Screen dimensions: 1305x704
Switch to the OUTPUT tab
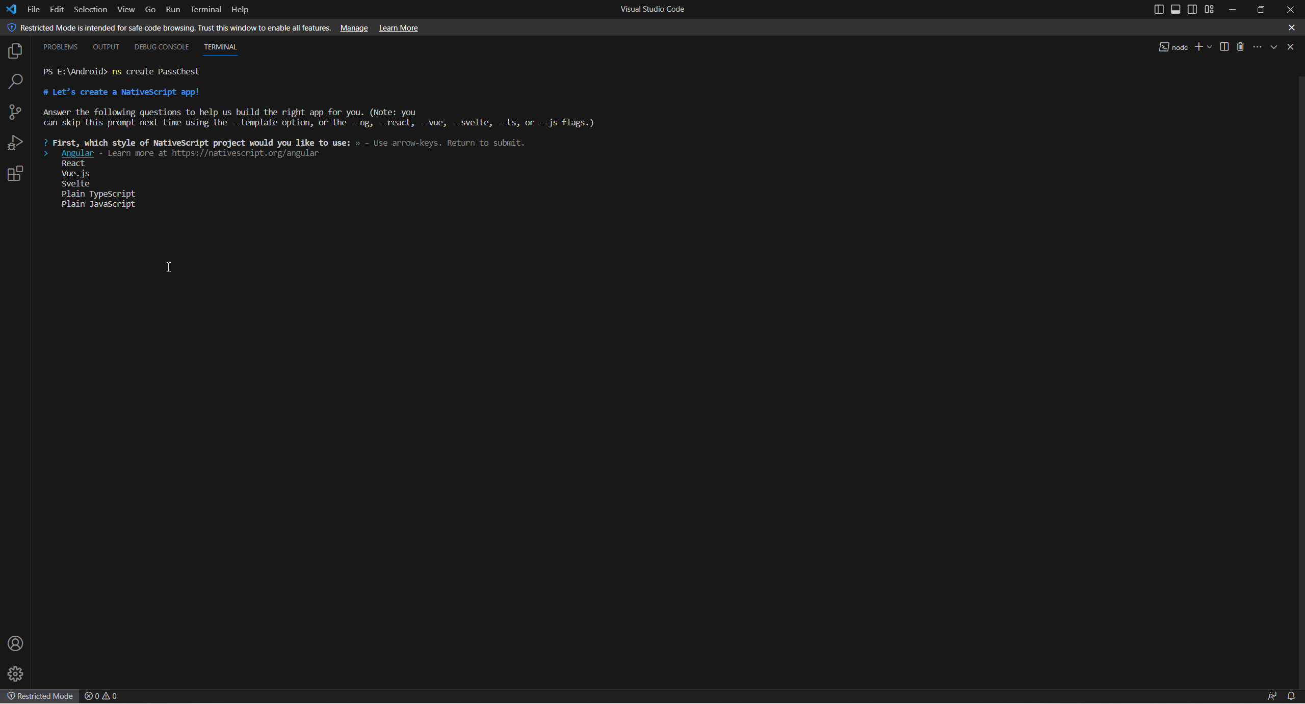pyautogui.click(x=106, y=47)
